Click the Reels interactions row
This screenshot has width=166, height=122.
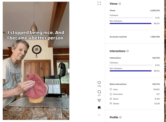pyautogui.click(x=134, y=84)
